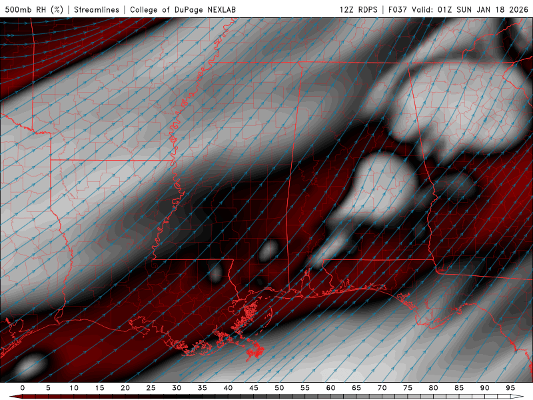Click the colorbar label "30"
Viewport: 533px width, 400px height.
point(177,388)
